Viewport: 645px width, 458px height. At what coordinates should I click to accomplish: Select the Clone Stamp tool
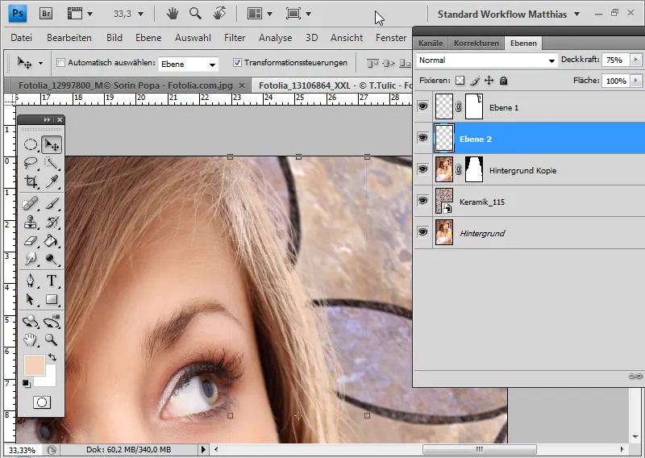(31, 223)
